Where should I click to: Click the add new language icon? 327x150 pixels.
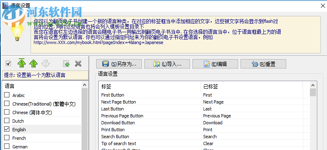click(x=66, y=64)
